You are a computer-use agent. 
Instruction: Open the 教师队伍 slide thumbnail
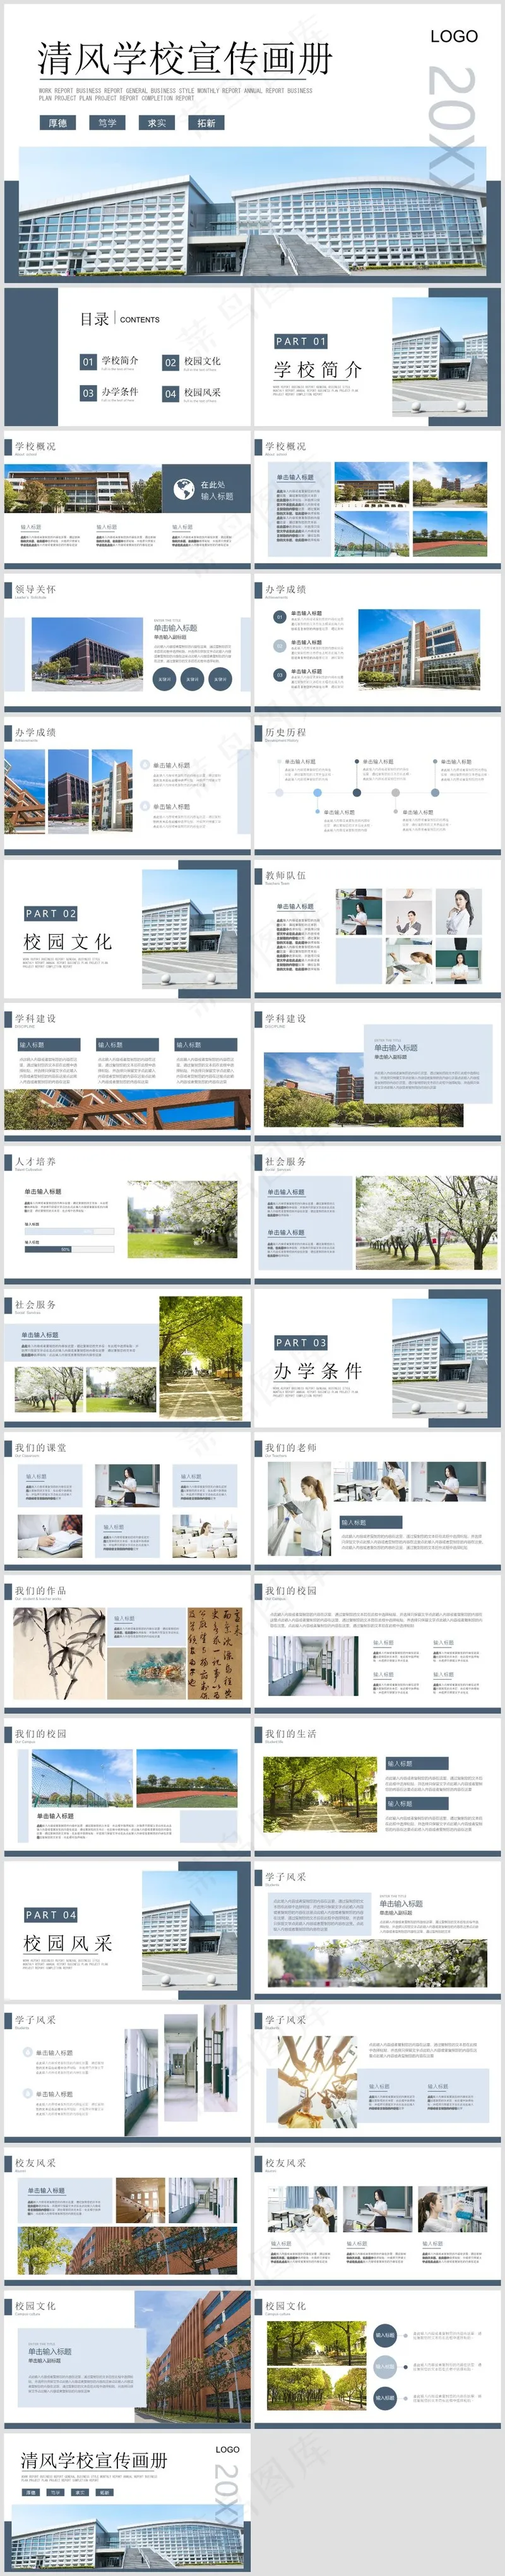(x=377, y=930)
